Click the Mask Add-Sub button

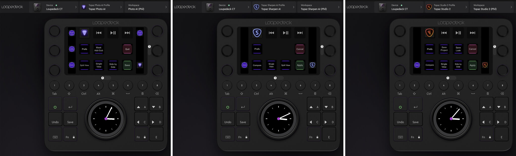[99, 49]
